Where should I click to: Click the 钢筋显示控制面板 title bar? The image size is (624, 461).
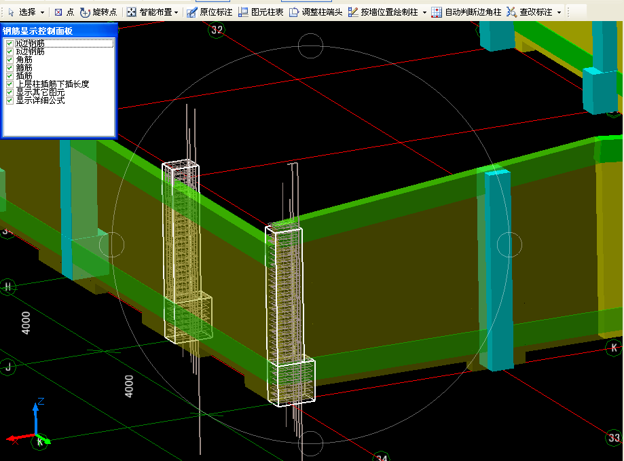coord(59,31)
